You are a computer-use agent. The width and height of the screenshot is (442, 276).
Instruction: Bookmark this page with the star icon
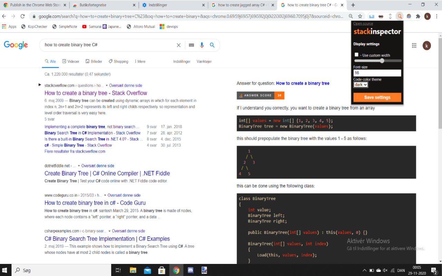(360, 16)
